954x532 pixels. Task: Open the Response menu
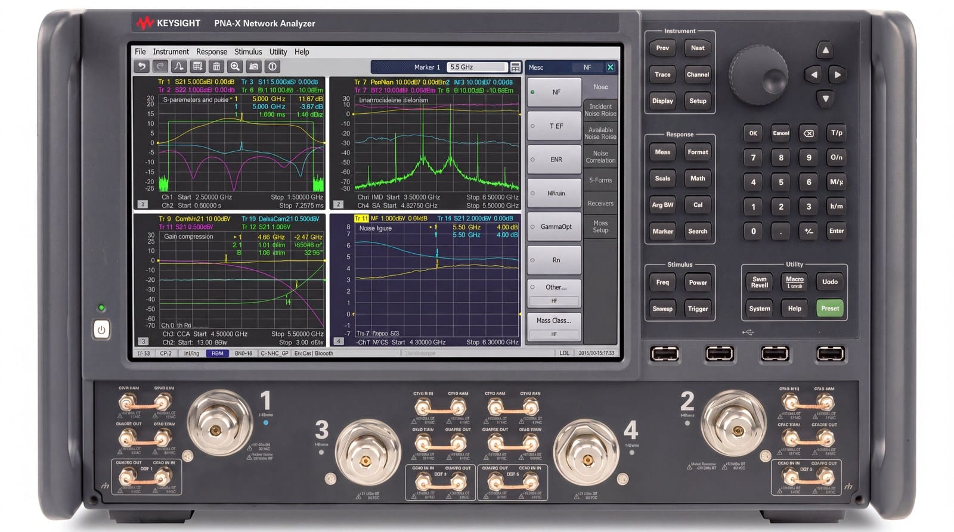pyautogui.click(x=212, y=52)
